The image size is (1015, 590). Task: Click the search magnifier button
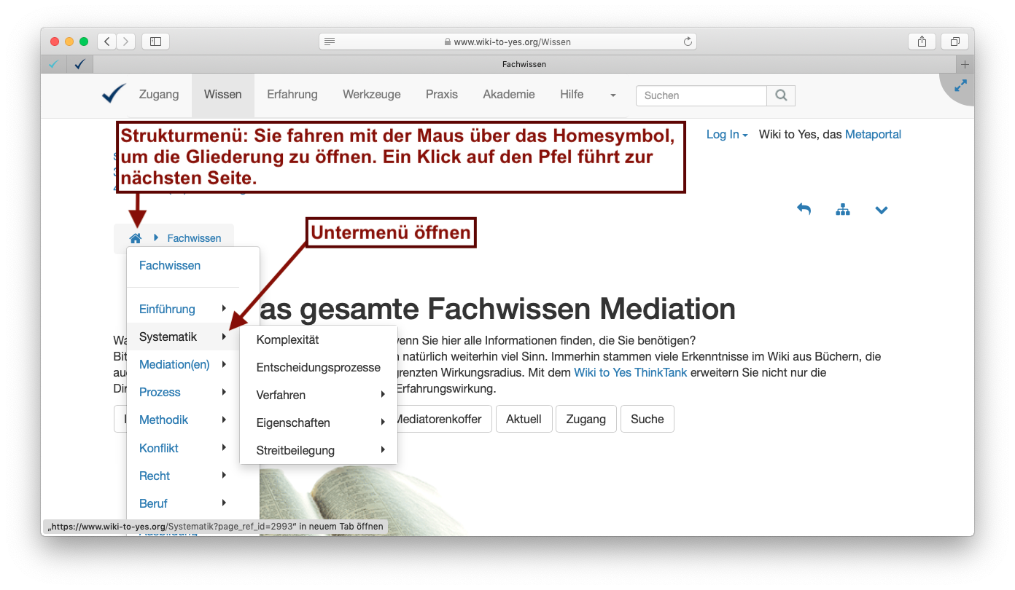(781, 95)
